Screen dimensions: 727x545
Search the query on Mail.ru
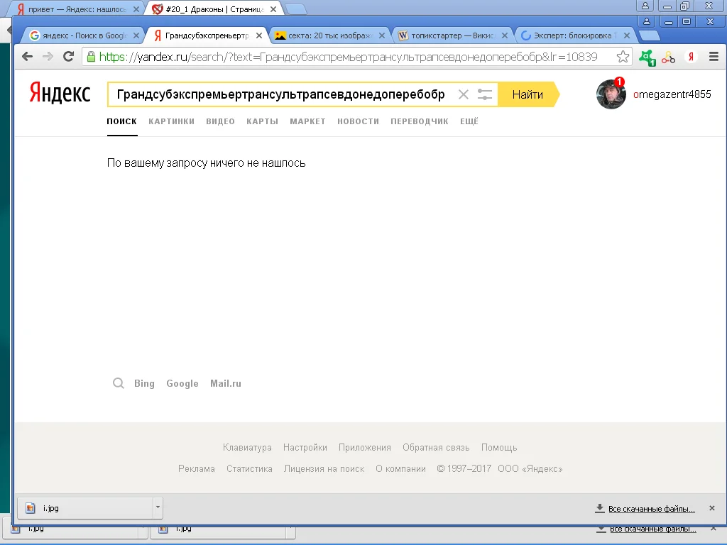click(226, 383)
